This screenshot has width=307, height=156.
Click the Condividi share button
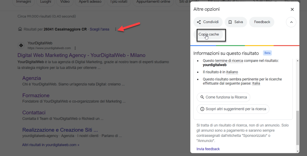(208, 22)
